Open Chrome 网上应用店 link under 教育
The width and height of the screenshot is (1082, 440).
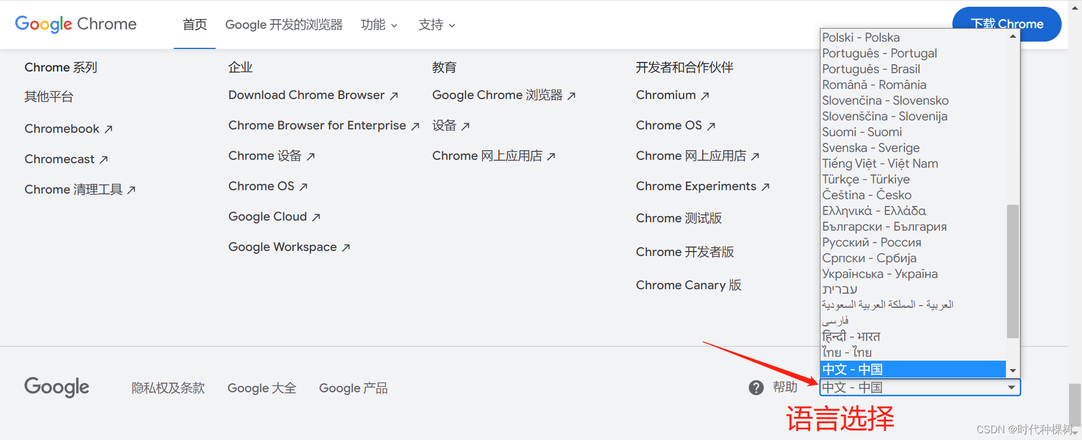pos(494,156)
